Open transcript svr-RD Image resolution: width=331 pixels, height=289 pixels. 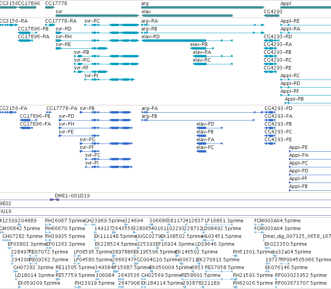pyautogui.click(x=63, y=29)
